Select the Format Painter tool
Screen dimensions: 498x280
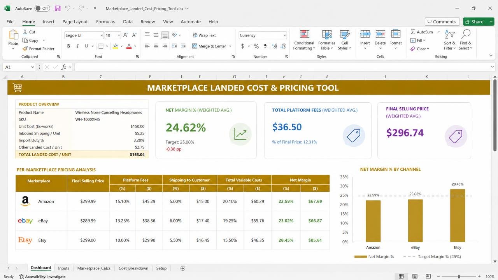click(39, 49)
